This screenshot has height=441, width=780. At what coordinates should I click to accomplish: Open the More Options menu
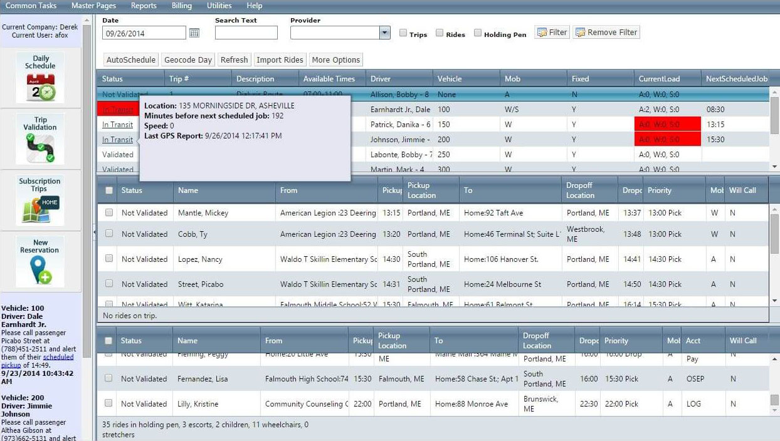tap(336, 60)
